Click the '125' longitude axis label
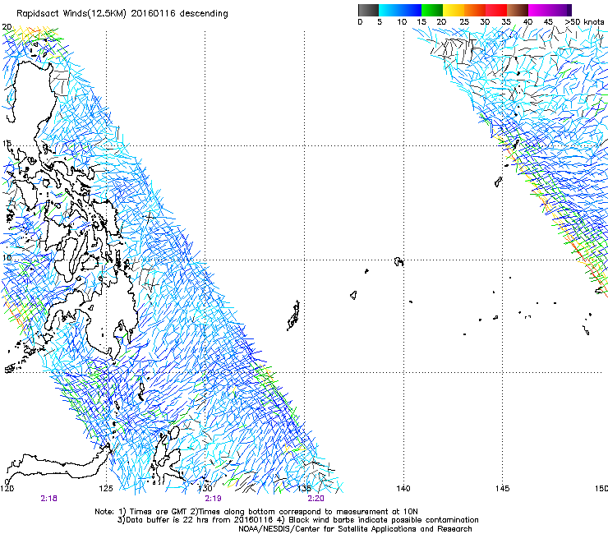The width and height of the screenshot is (608, 534). (106, 488)
